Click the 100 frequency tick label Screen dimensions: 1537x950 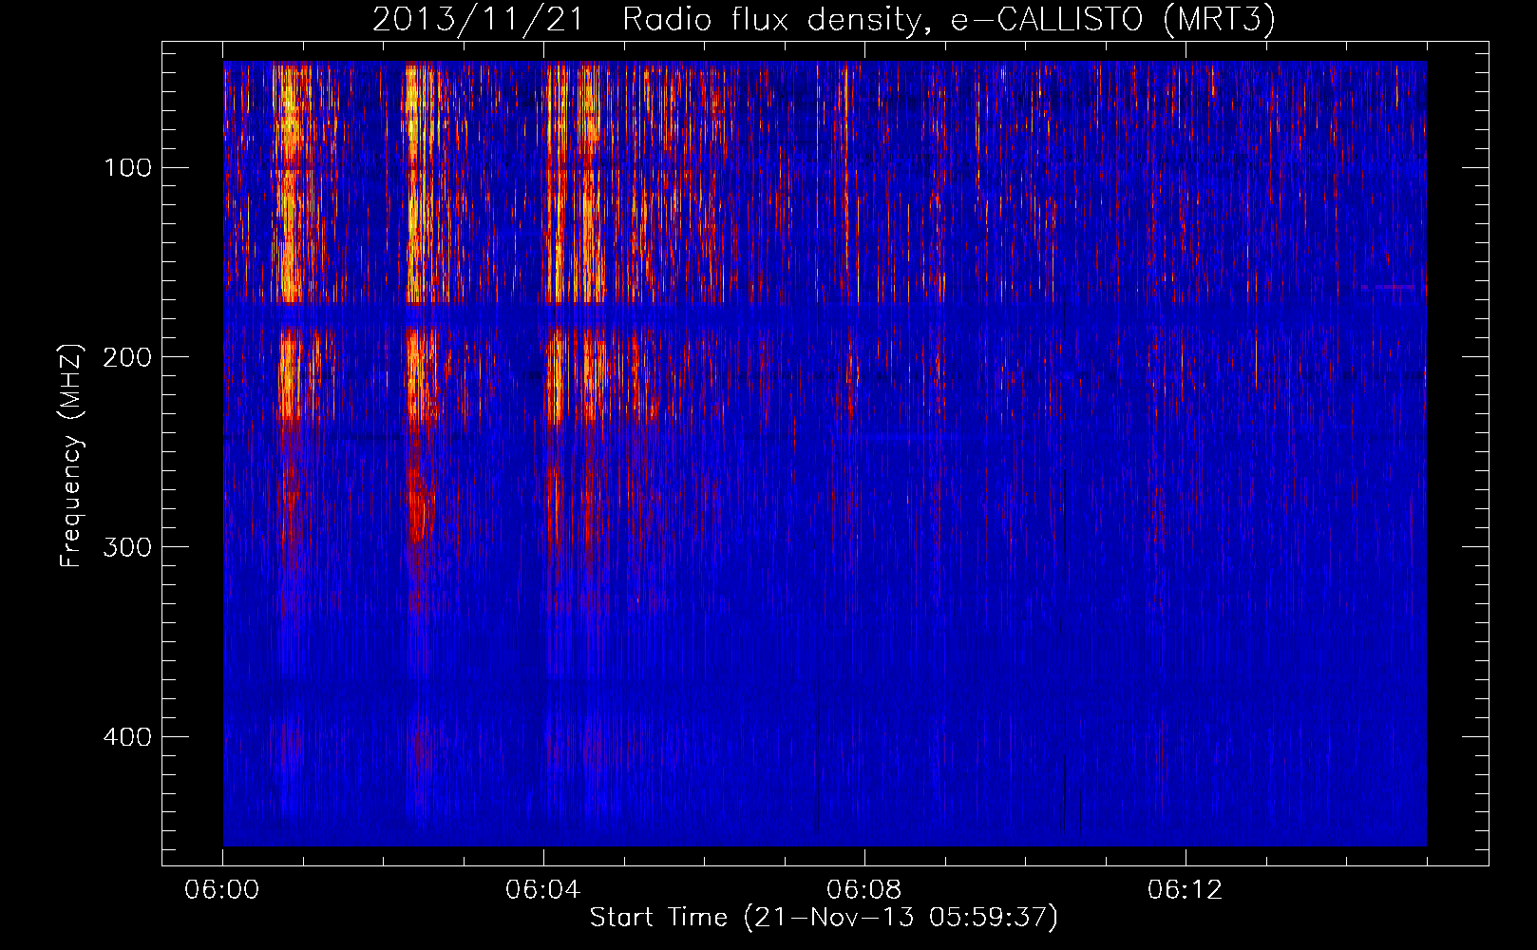pyautogui.click(x=128, y=167)
